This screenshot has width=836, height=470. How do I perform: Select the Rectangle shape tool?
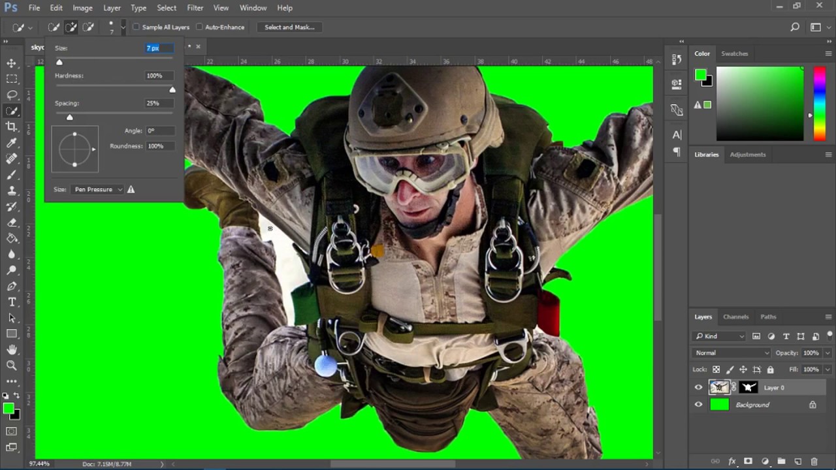pos(12,334)
